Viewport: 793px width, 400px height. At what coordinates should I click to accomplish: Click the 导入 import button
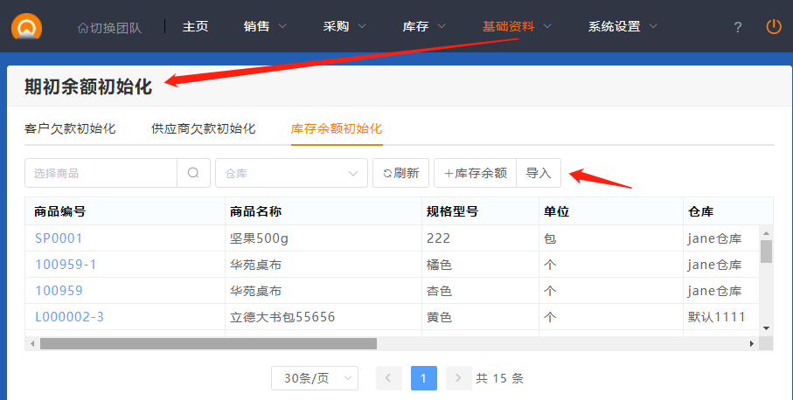tap(539, 173)
